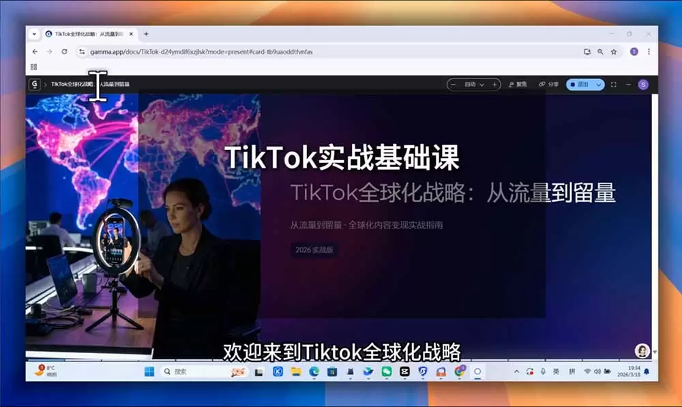Close the TikTok全球化战略 browser tab
This screenshot has height=407, width=682.
point(131,34)
